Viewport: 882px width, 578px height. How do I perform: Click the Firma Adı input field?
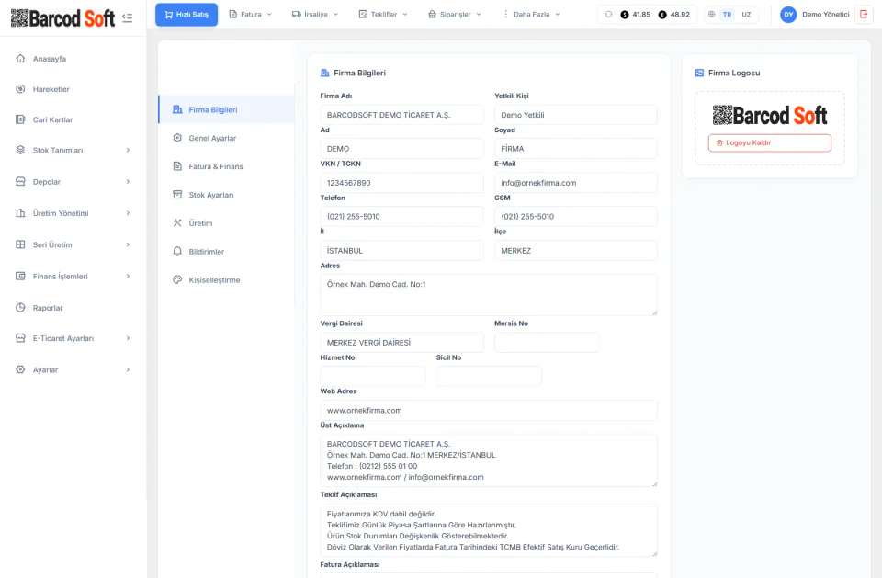[401, 115]
